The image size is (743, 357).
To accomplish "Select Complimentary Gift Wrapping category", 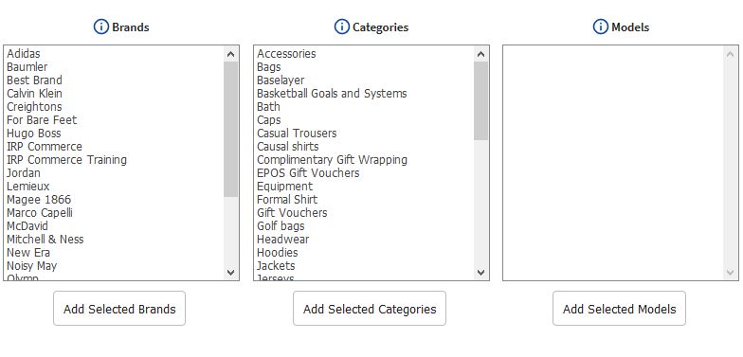I will (332, 160).
